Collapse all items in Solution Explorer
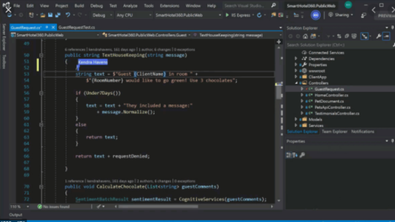Viewport: 395px width, 222px height. [x=346, y=36]
